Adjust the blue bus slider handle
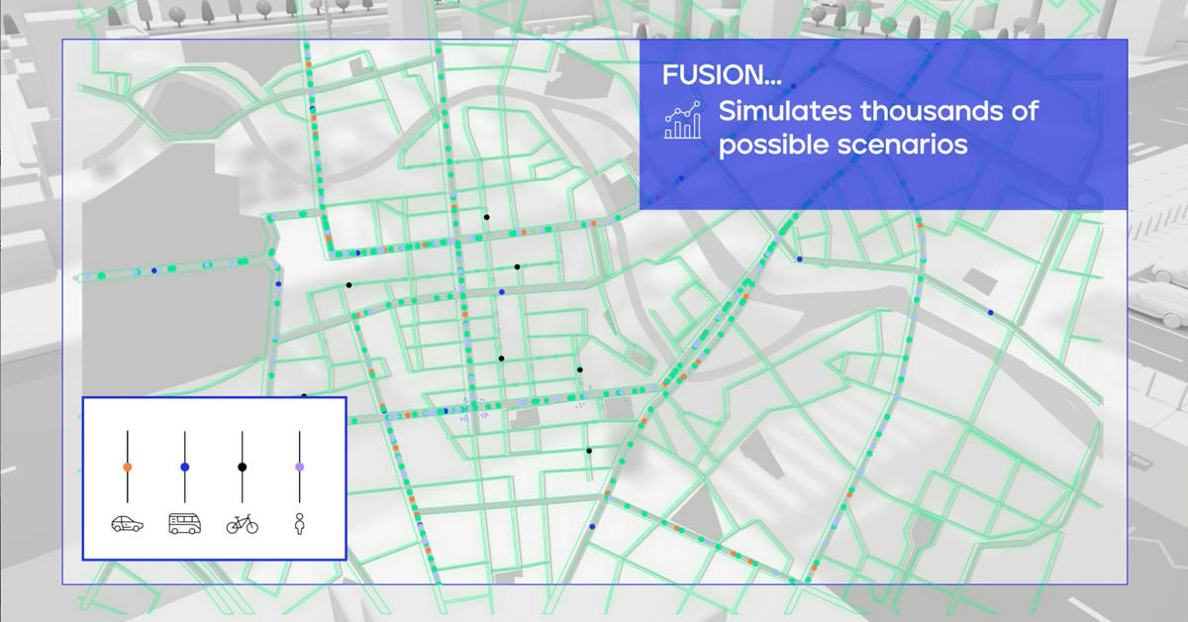Viewport: 1188px width, 622px height. pos(185,466)
